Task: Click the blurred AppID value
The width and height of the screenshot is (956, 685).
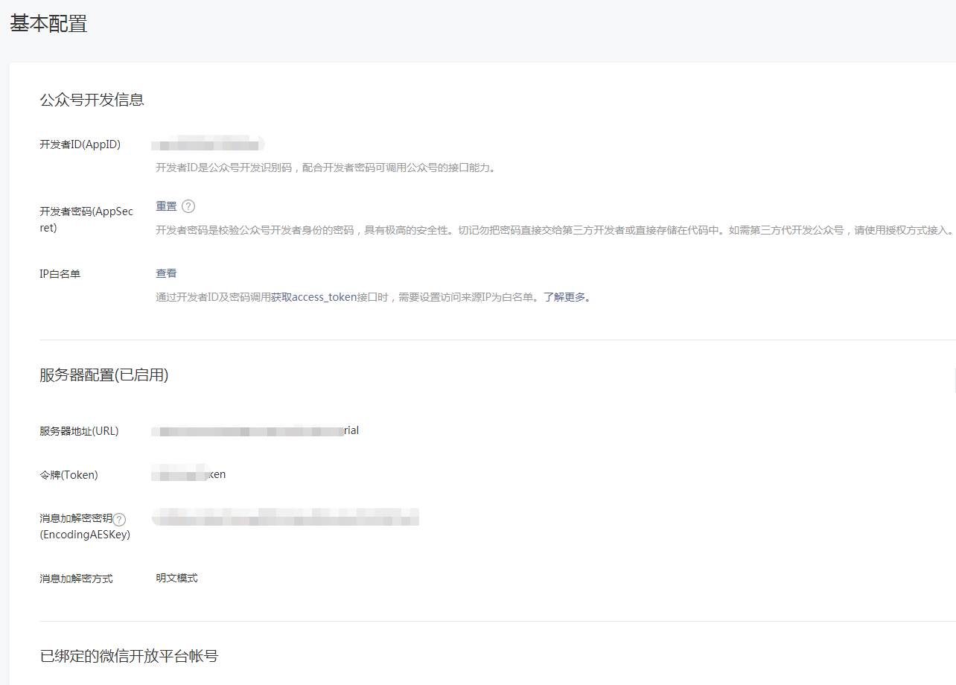Action: [208, 143]
